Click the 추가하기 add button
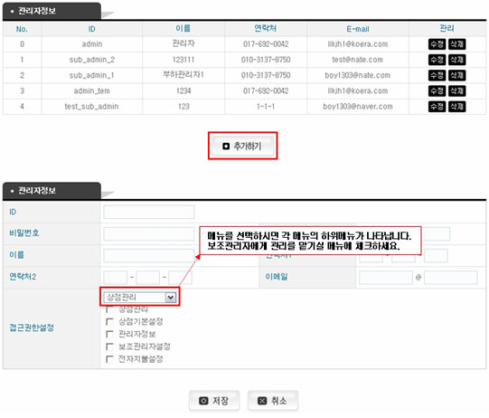Image resolution: width=489 pixels, height=418 pixels. [242, 146]
